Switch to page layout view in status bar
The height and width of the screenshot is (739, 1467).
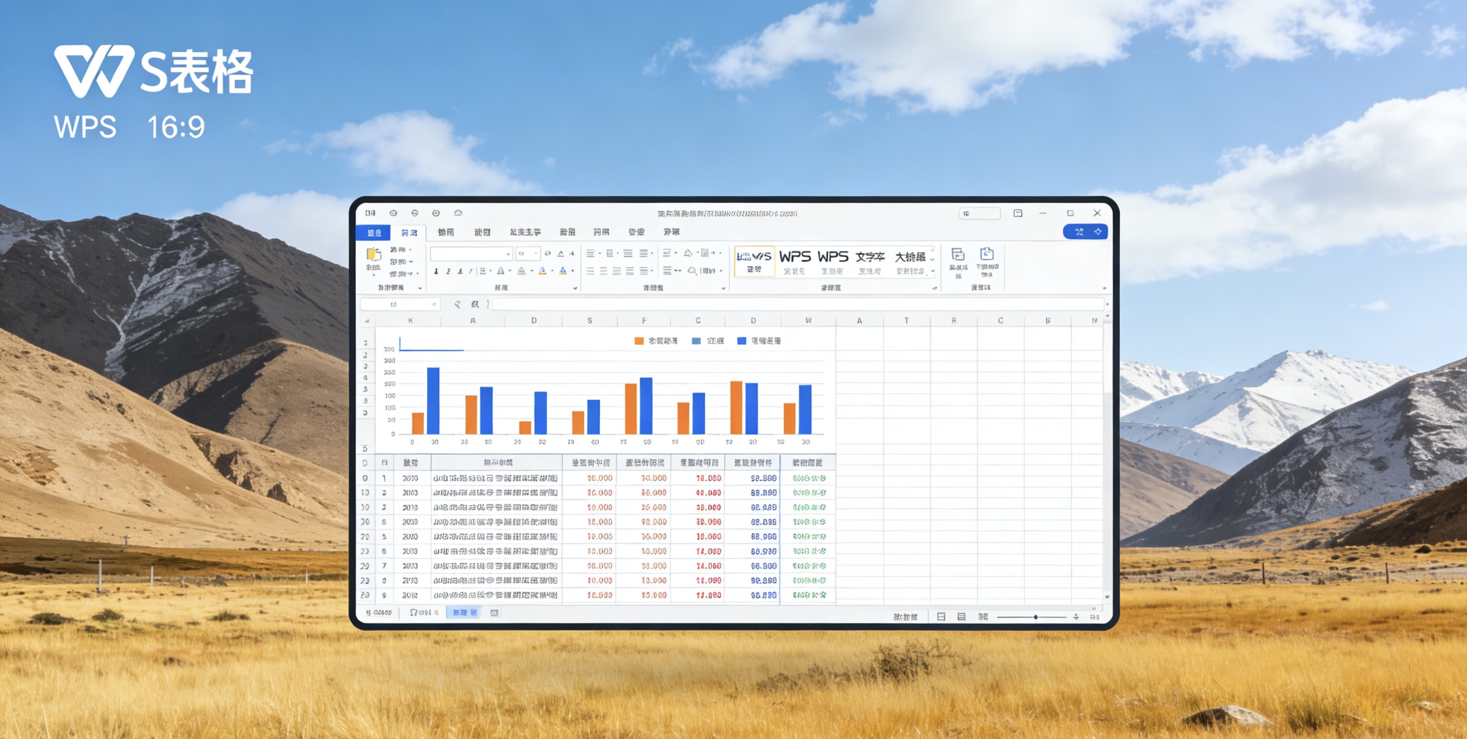tap(961, 616)
